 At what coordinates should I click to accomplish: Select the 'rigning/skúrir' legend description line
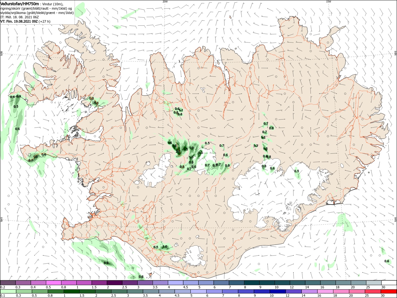click(37, 8)
